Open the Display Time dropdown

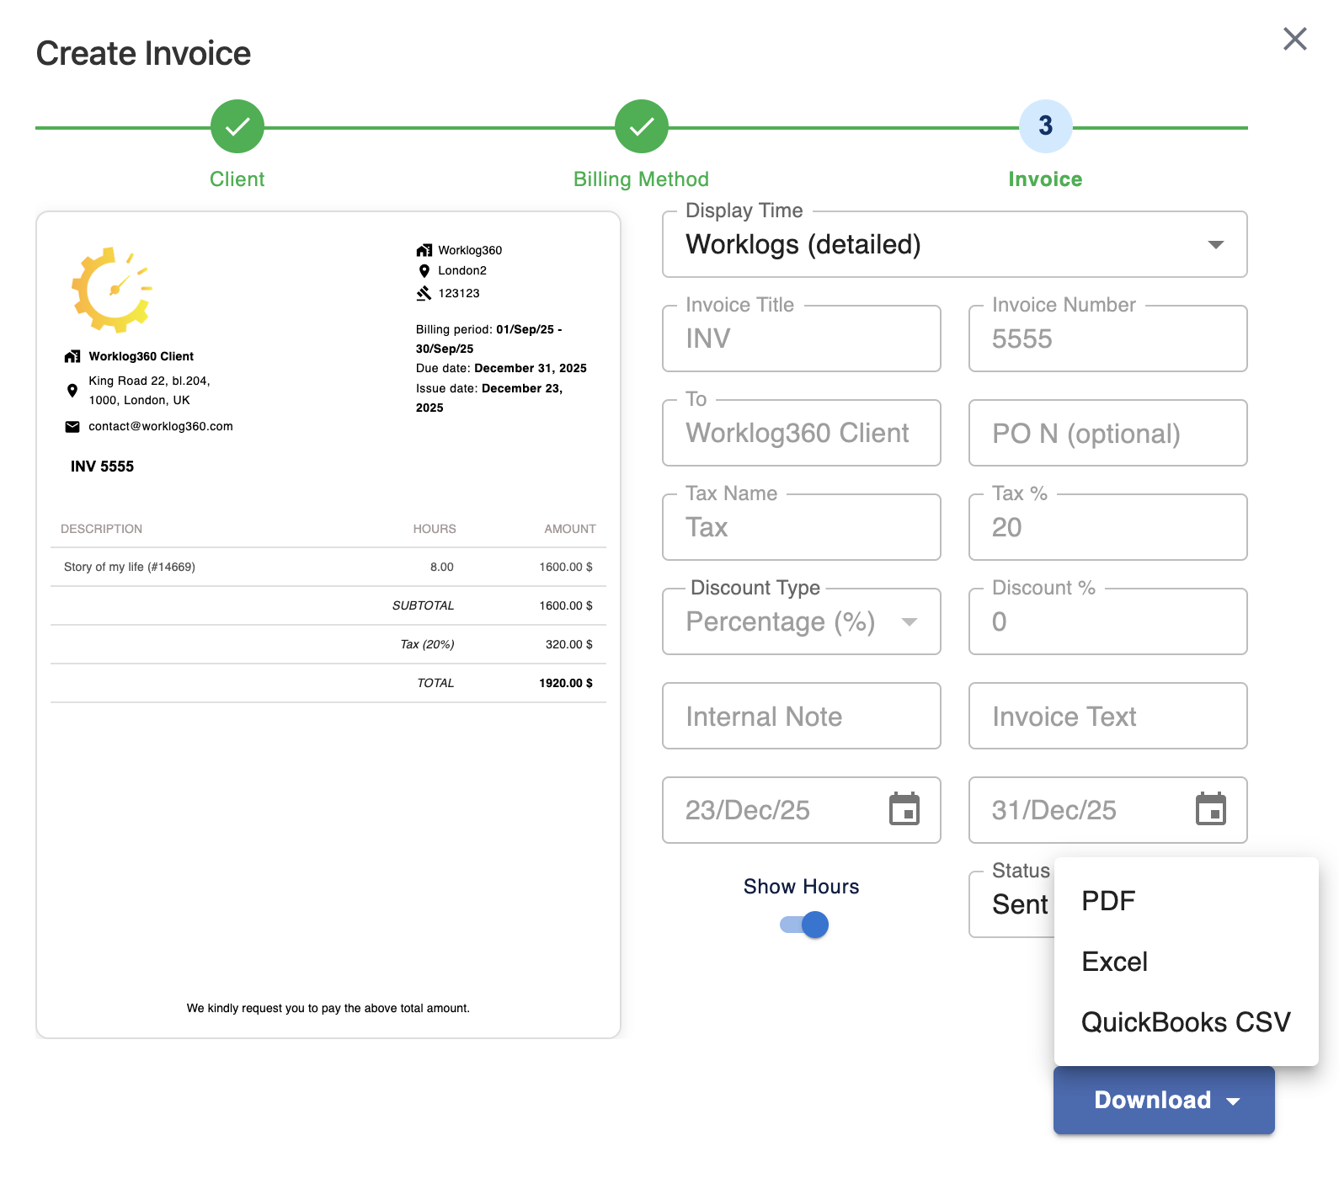pyautogui.click(x=955, y=244)
